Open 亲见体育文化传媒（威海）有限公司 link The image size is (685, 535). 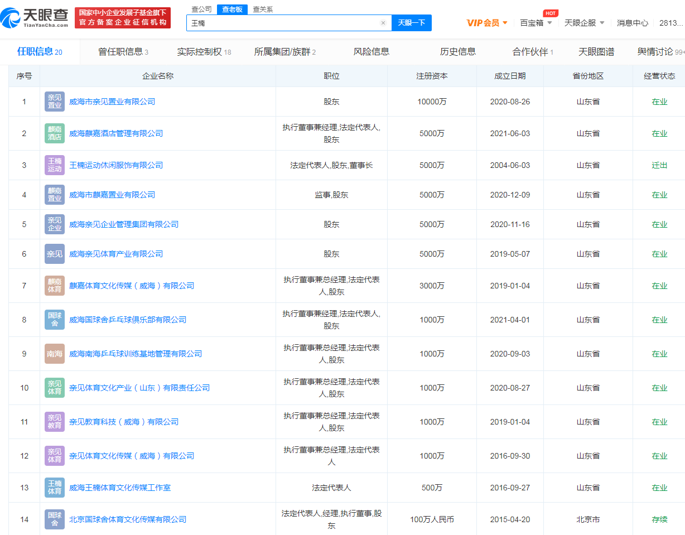coord(132,456)
